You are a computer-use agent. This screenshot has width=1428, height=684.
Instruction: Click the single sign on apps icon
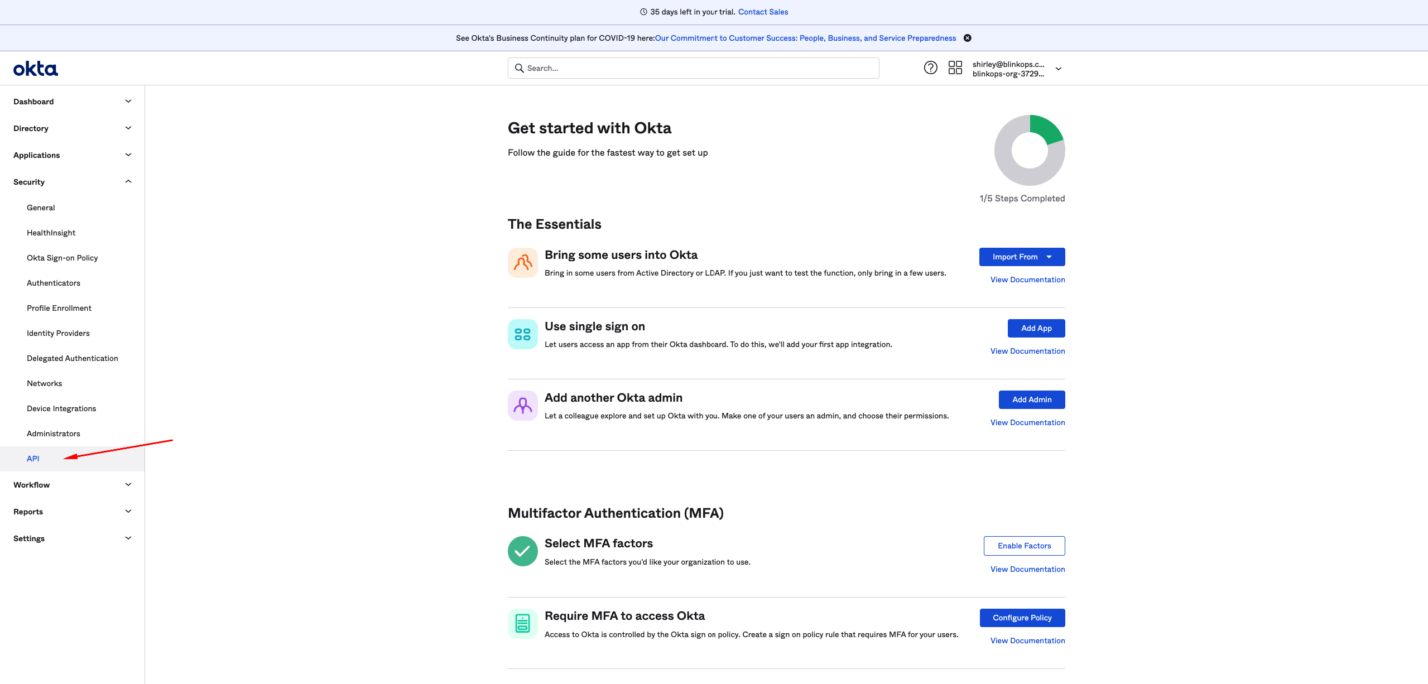click(522, 334)
